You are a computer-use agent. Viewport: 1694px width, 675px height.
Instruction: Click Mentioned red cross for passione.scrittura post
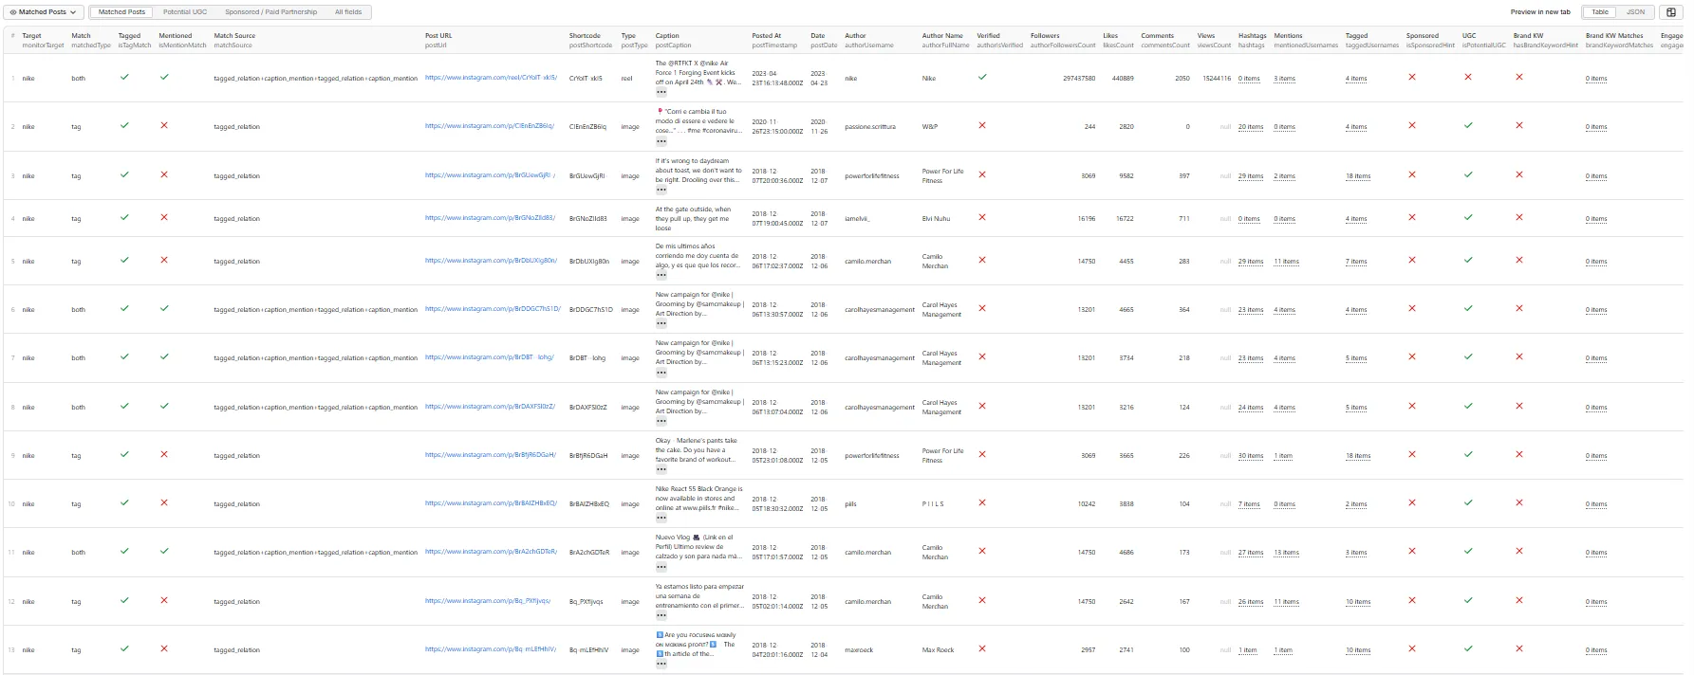point(164,125)
